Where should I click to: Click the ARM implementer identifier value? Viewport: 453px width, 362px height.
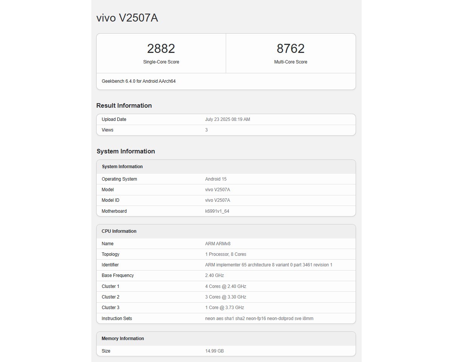coord(268,265)
